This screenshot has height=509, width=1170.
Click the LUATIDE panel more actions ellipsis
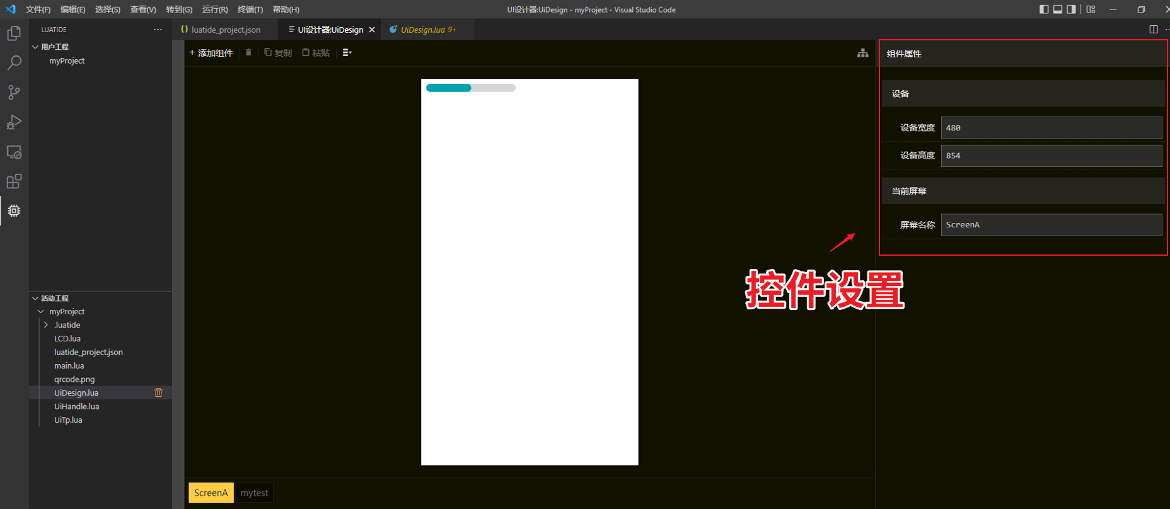[x=158, y=30]
